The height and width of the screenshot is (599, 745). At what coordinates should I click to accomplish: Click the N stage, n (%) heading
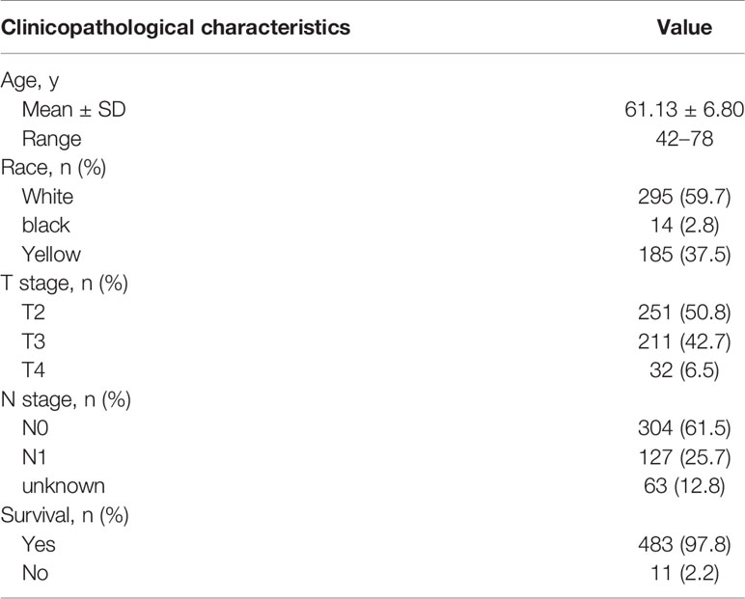(66, 399)
